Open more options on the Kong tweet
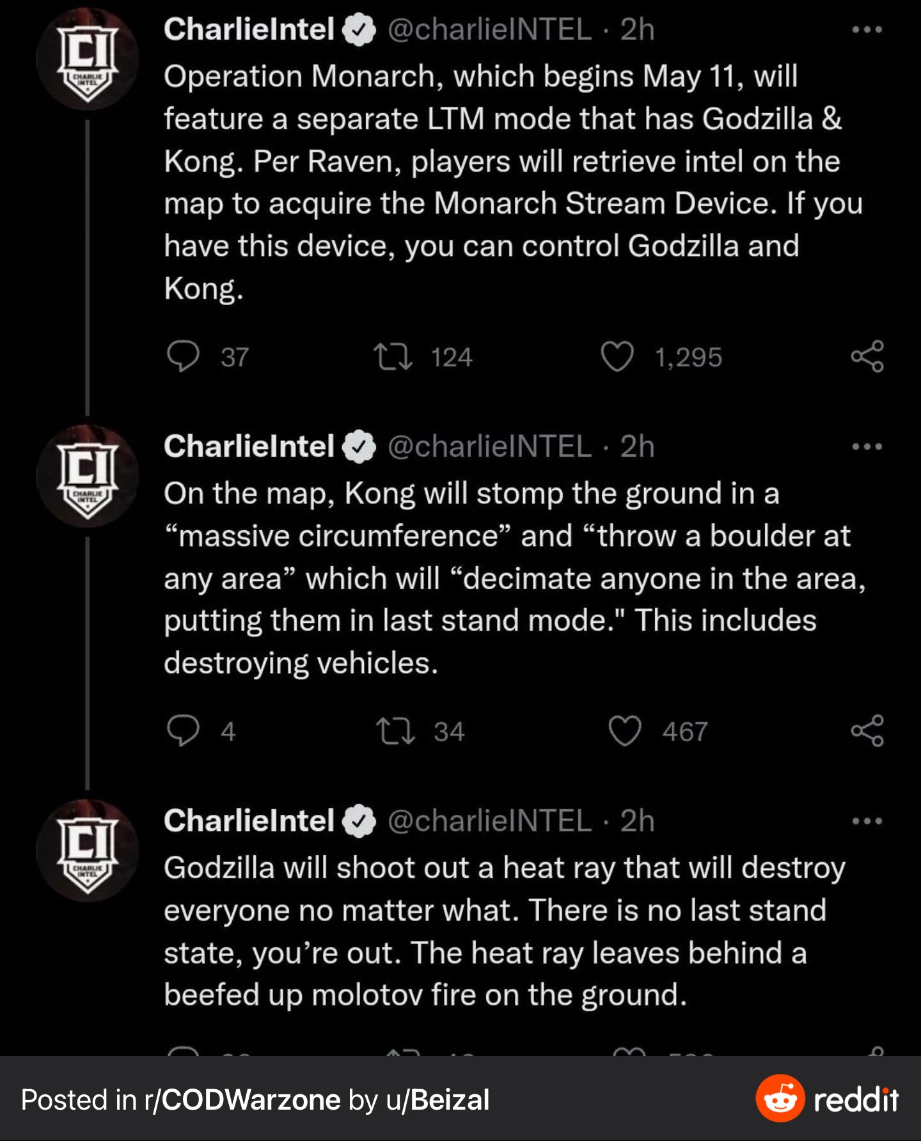 click(867, 446)
